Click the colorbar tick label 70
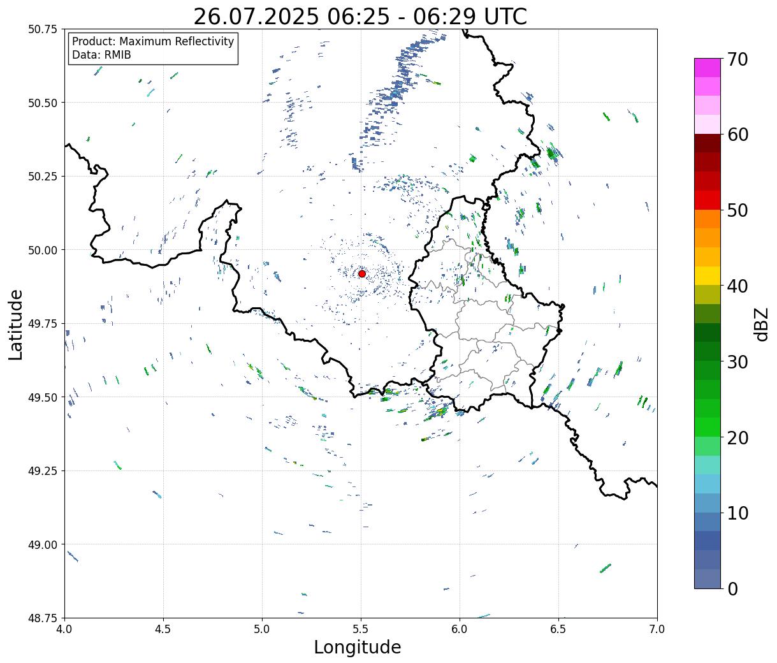The image size is (777, 663). 737,59
